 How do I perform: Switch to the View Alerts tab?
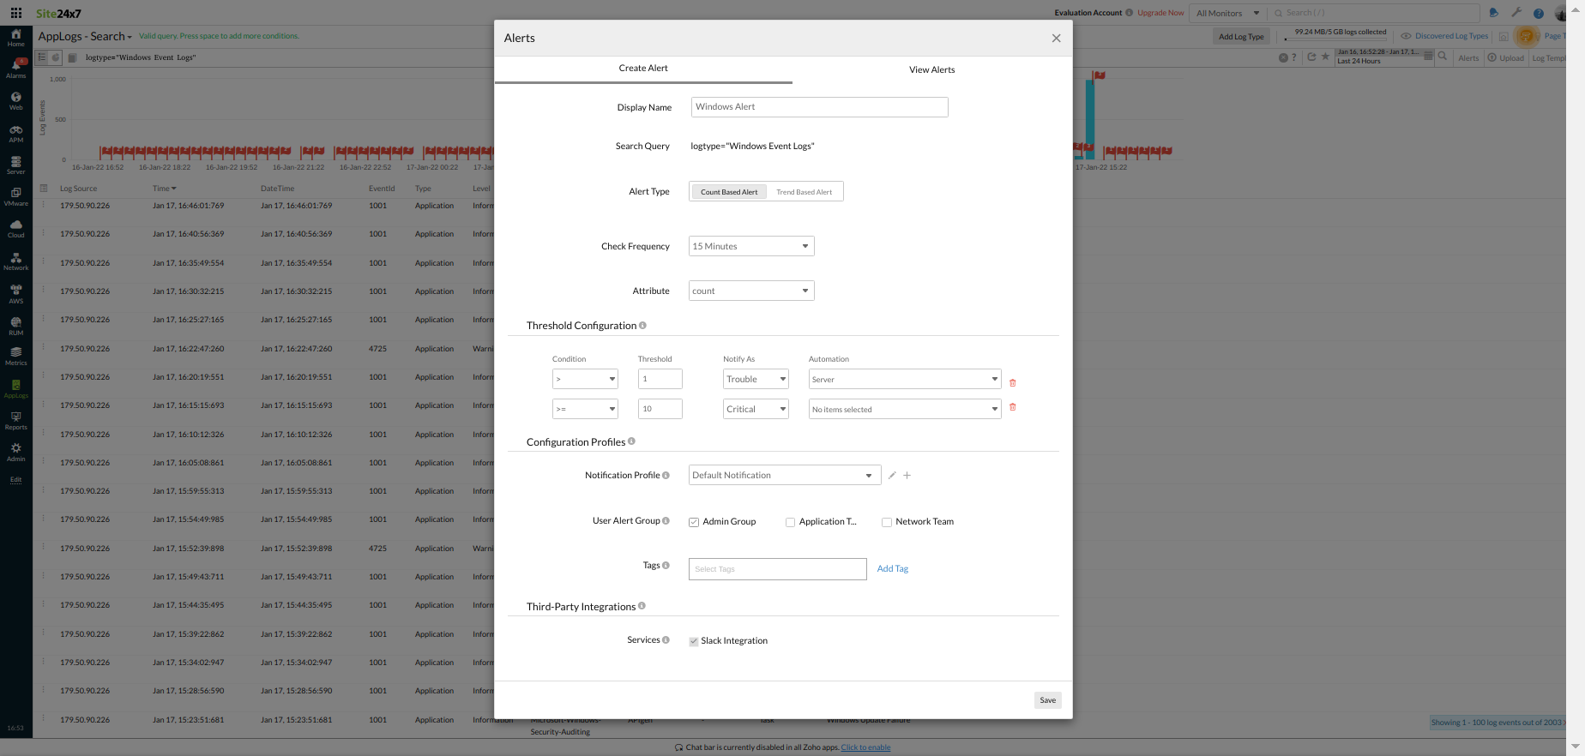(x=931, y=69)
